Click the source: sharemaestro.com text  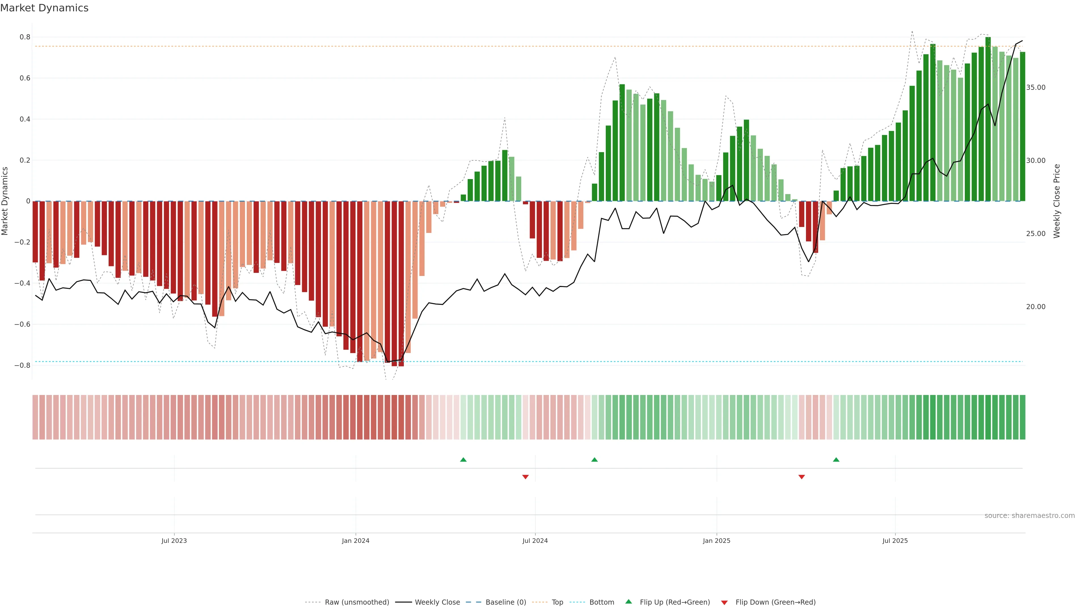click(1029, 515)
